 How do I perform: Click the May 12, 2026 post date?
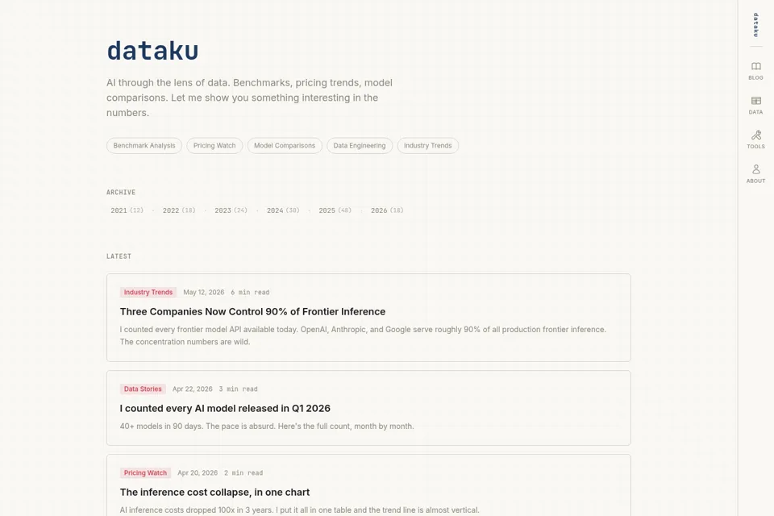203,293
